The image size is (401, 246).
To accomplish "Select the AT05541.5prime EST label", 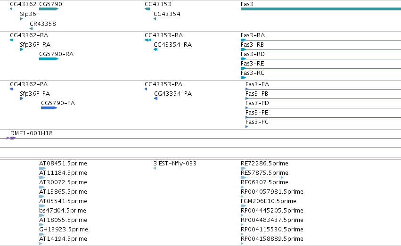I will pos(63,201).
